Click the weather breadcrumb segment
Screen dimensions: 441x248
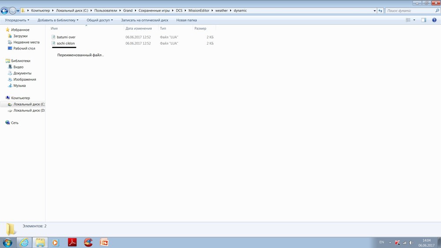(x=221, y=11)
